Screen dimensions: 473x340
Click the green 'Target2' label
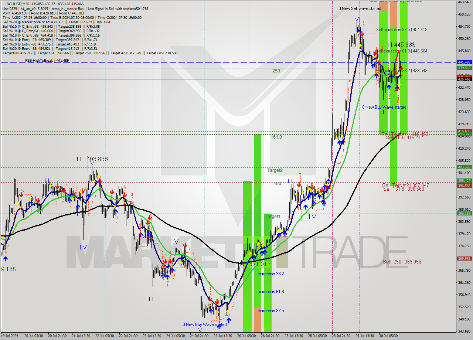click(275, 170)
